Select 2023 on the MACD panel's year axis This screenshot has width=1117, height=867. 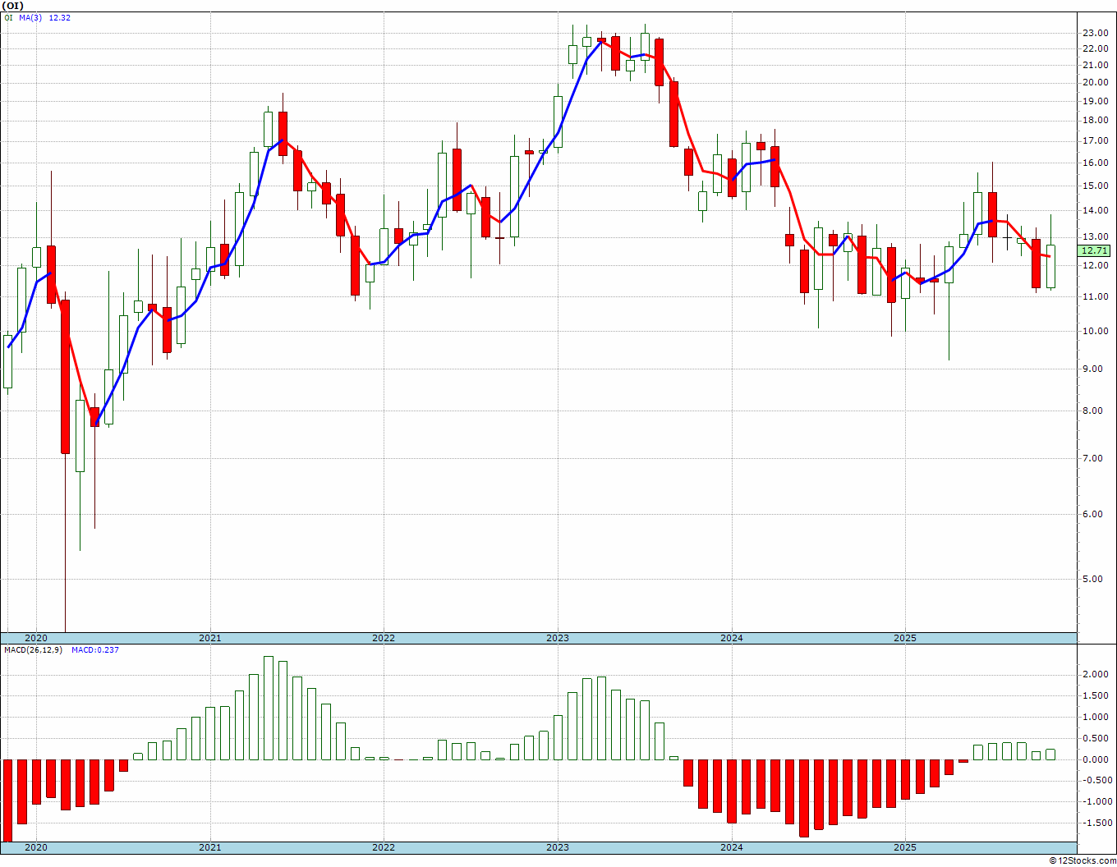(x=558, y=847)
